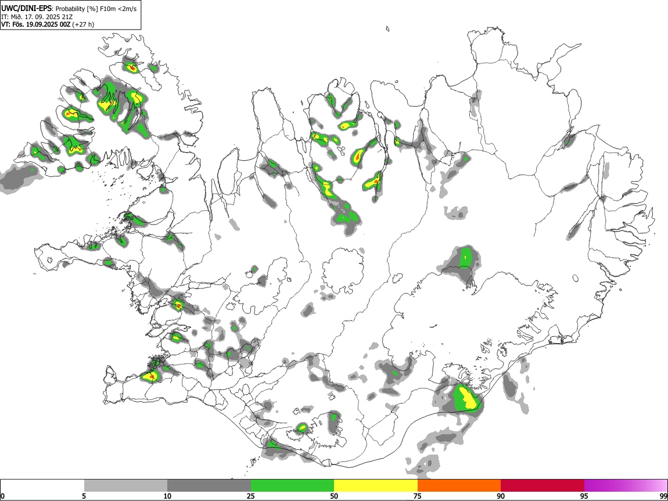Click the magenta 95-99% legend swatch
Image resolution: width=668 pixels, height=501 pixels.
pos(626,485)
